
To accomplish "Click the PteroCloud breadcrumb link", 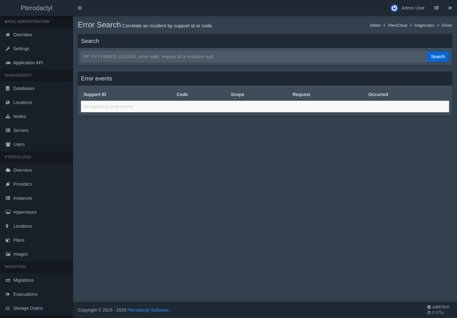I will 397,25.
